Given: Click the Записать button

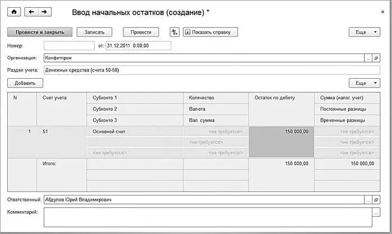Looking at the screenshot, I should [x=94, y=32].
